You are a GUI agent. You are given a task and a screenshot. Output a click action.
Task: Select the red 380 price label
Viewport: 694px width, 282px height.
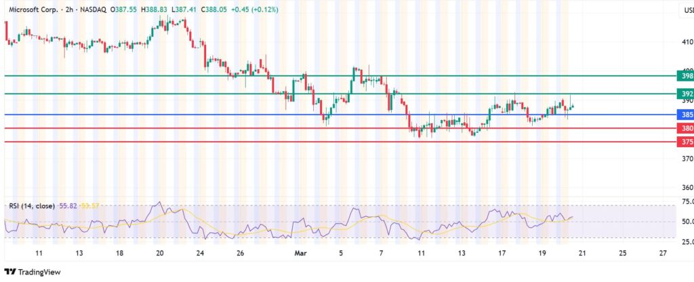click(x=685, y=128)
